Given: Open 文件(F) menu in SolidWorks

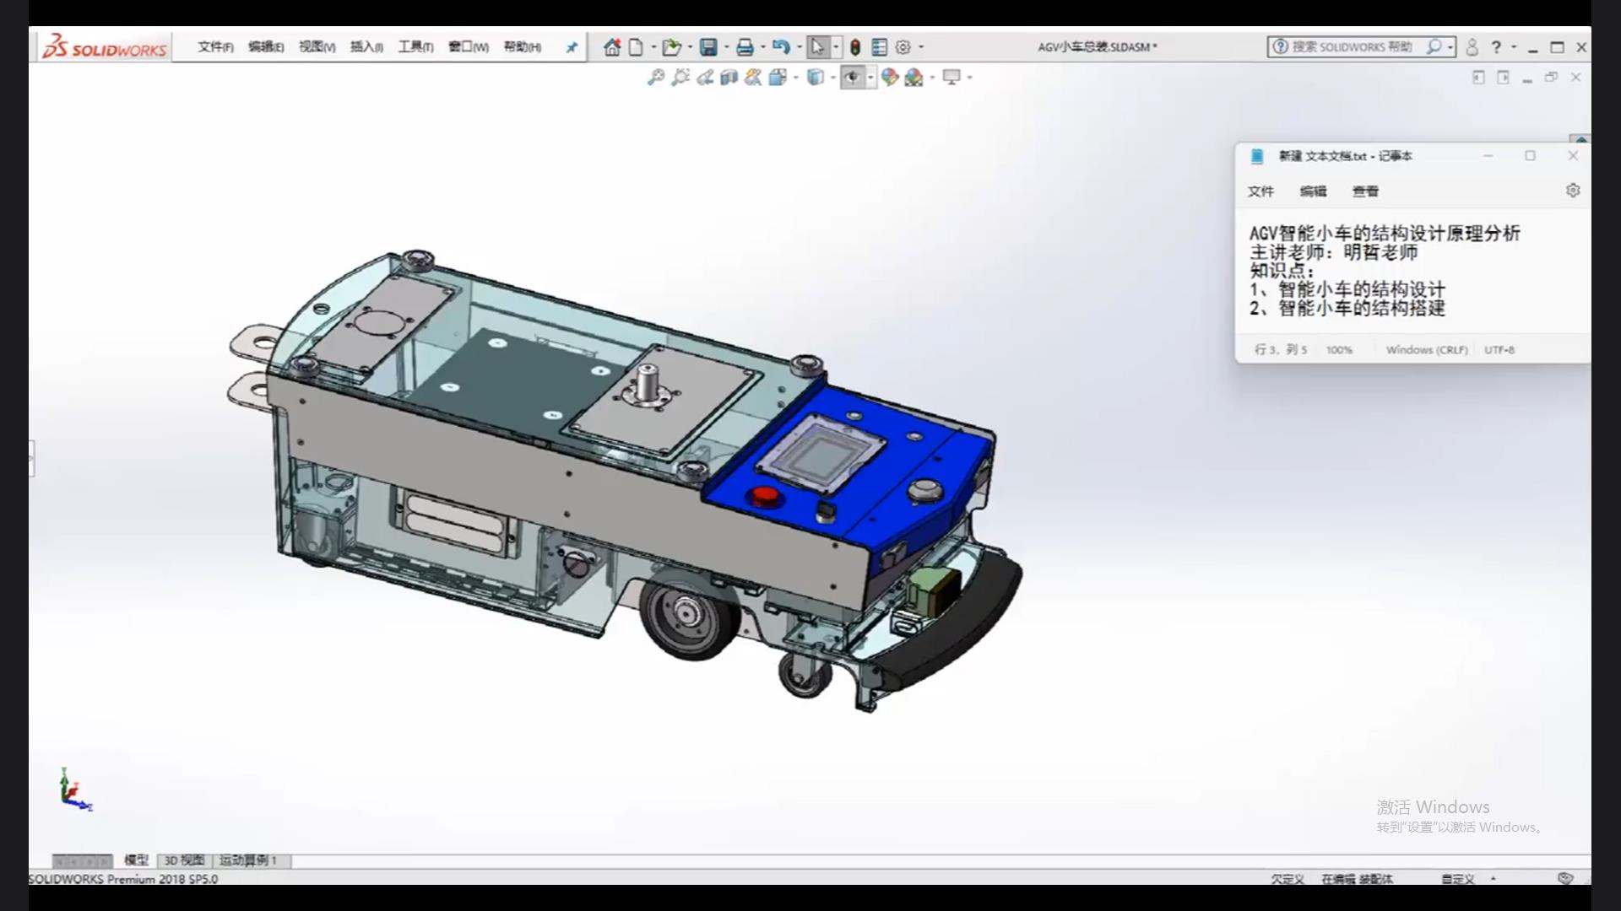Looking at the screenshot, I should tap(215, 47).
